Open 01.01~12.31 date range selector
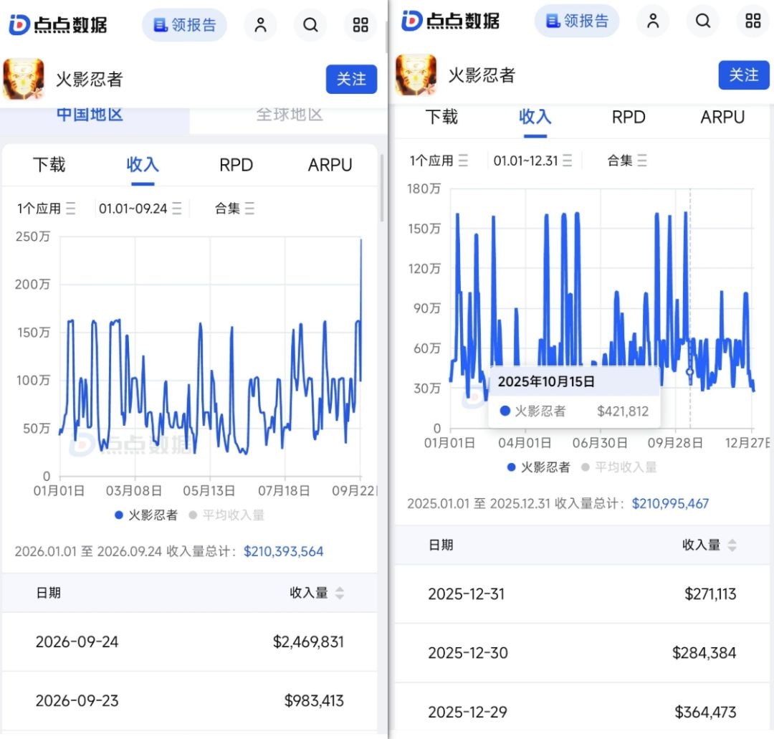 tap(532, 161)
